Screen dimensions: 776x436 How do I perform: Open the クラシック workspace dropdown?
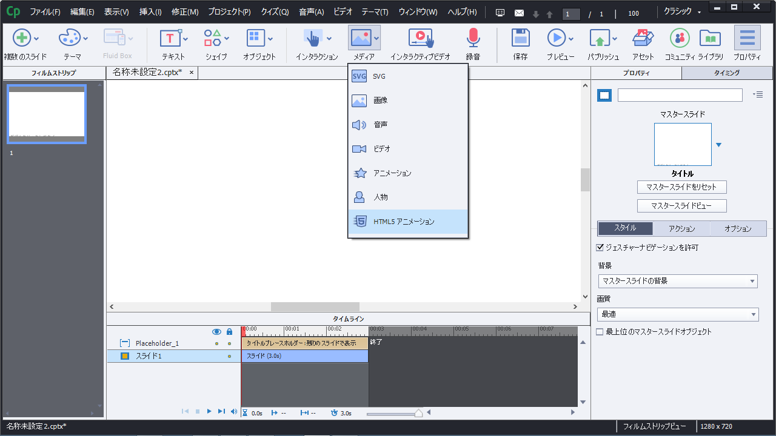(x=682, y=12)
